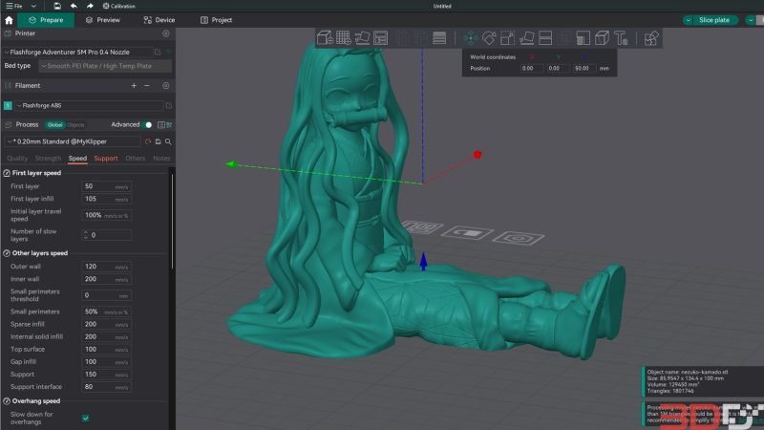Click the filament 1 color swatch
Viewport: 764px width, 430px height.
[x=8, y=105]
